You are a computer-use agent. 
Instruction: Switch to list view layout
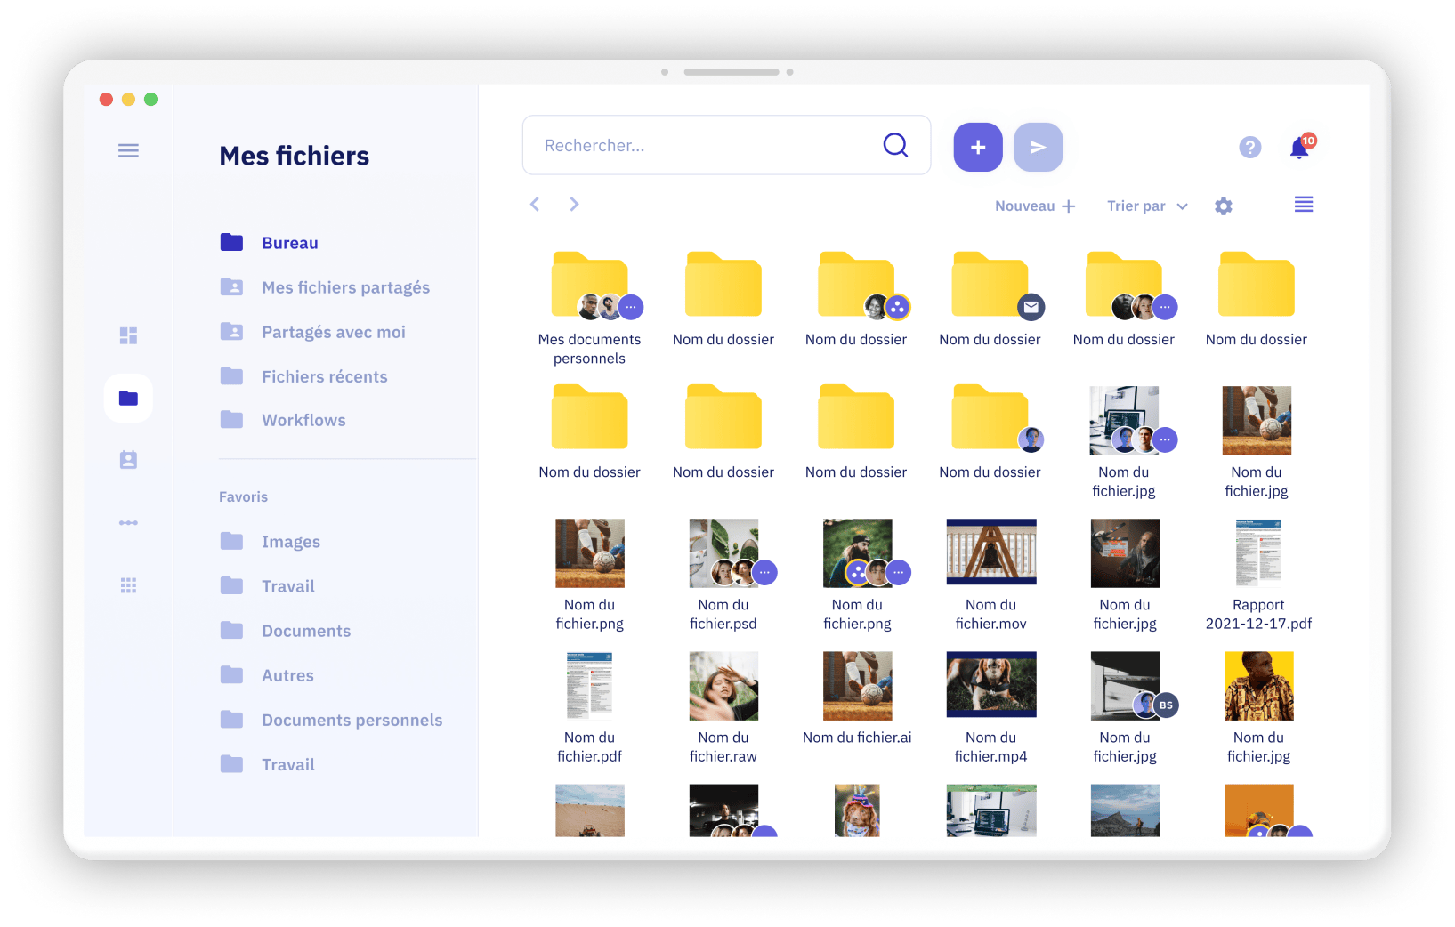coord(1303,206)
